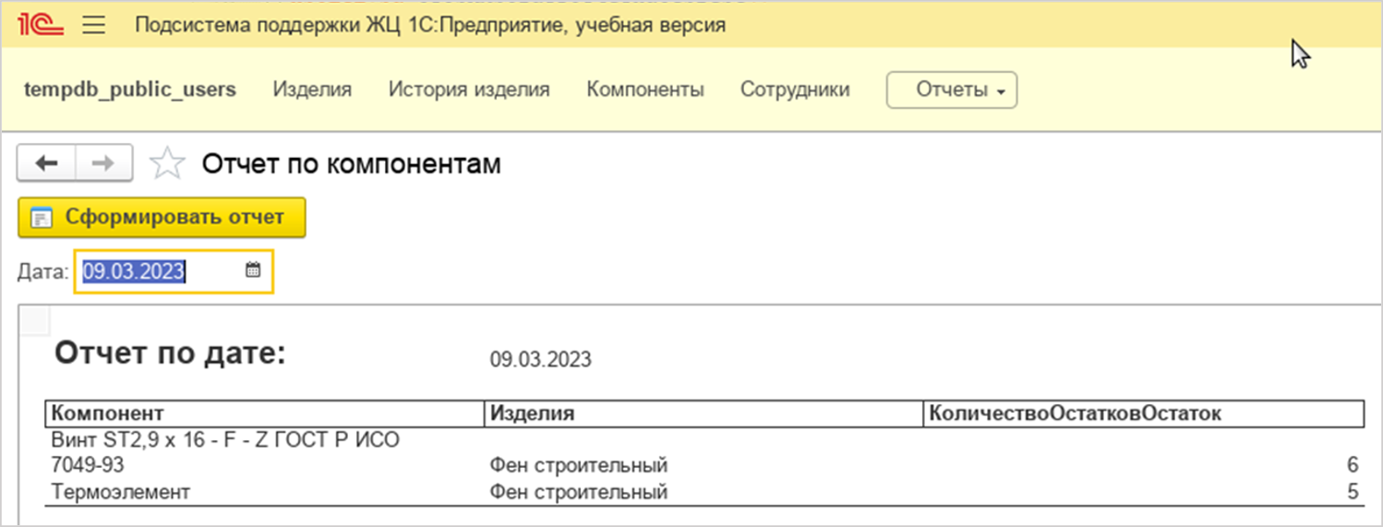The width and height of the screenshot is (1383, 527).
Task: Open calendar picker in the Дата field
Action: click(x=253, y=270)
